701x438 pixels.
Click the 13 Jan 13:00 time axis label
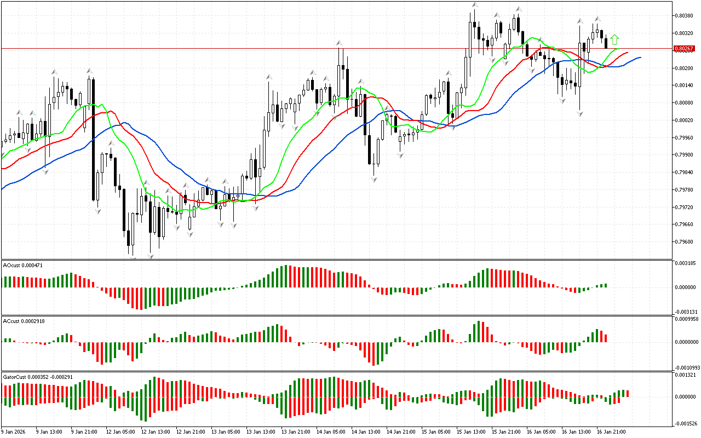point(261,431)
